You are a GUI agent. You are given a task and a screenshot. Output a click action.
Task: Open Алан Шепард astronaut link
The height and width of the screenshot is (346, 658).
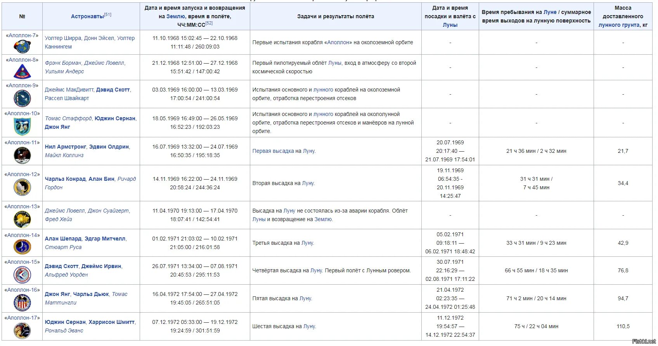pos(63,239)
